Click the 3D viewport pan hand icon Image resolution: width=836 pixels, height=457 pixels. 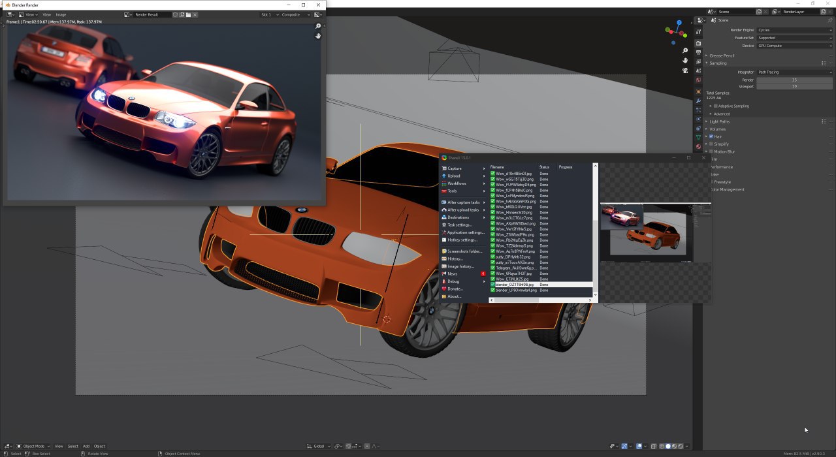684,61
